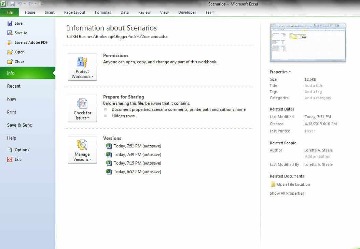The image size is (360, 249).
Task: Click the Save As icon
Action: pyautogui.click(x=10, y=33)
